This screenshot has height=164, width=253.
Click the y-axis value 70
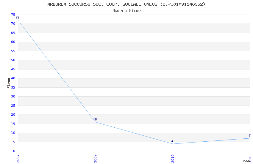[13, 24]
